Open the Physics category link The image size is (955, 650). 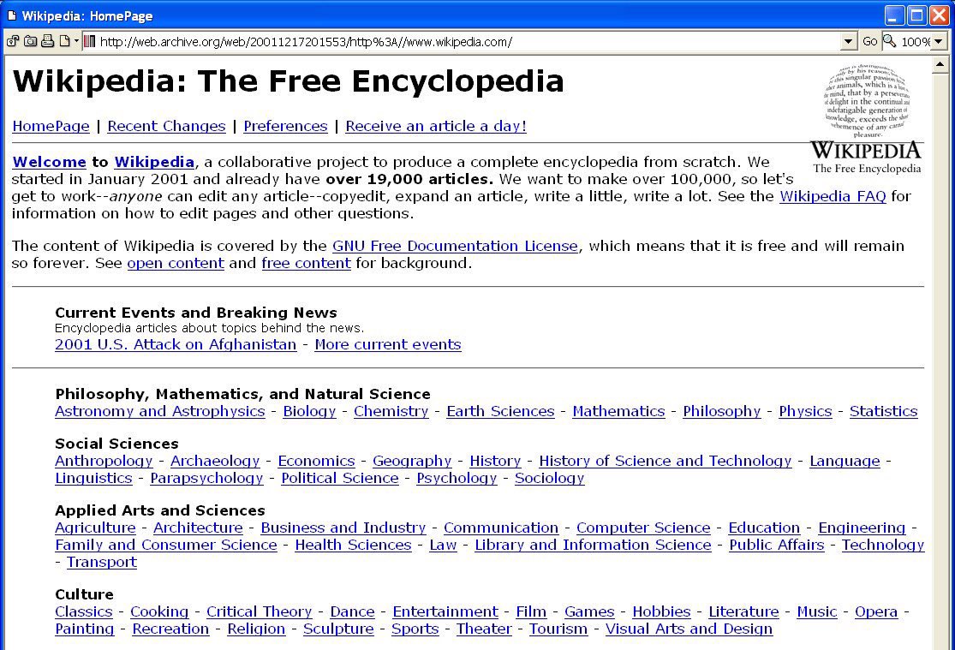(805, 411)
